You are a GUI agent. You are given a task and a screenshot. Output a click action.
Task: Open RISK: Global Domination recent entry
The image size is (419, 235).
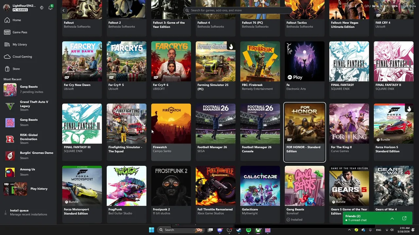point(28,139)
